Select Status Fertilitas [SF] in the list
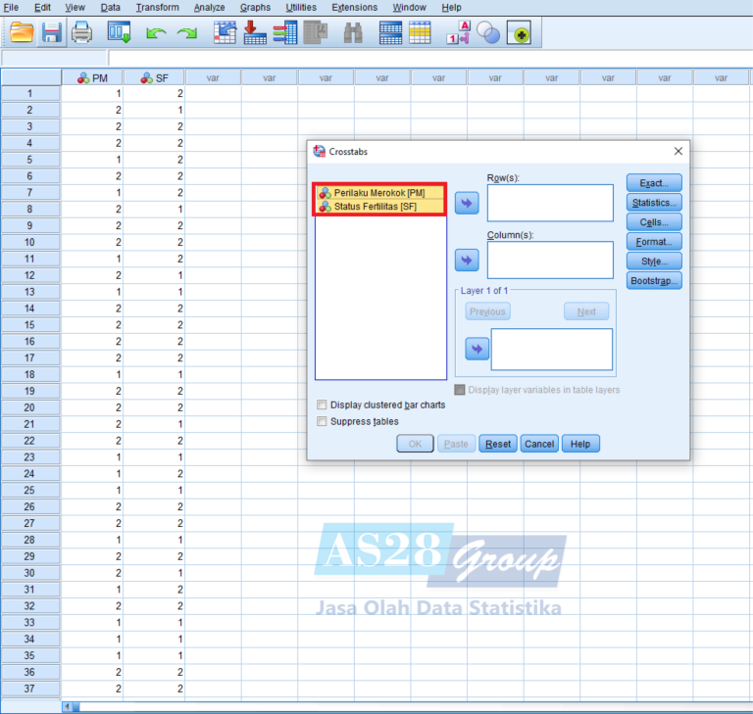This screenshot has height=714, width=753. click(x=381, y=207)
